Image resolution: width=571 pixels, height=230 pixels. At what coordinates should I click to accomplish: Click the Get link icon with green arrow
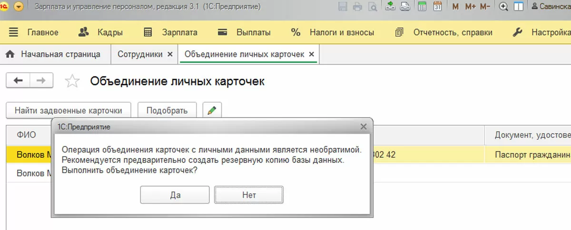pyautogui.click(x=390, y=7)
